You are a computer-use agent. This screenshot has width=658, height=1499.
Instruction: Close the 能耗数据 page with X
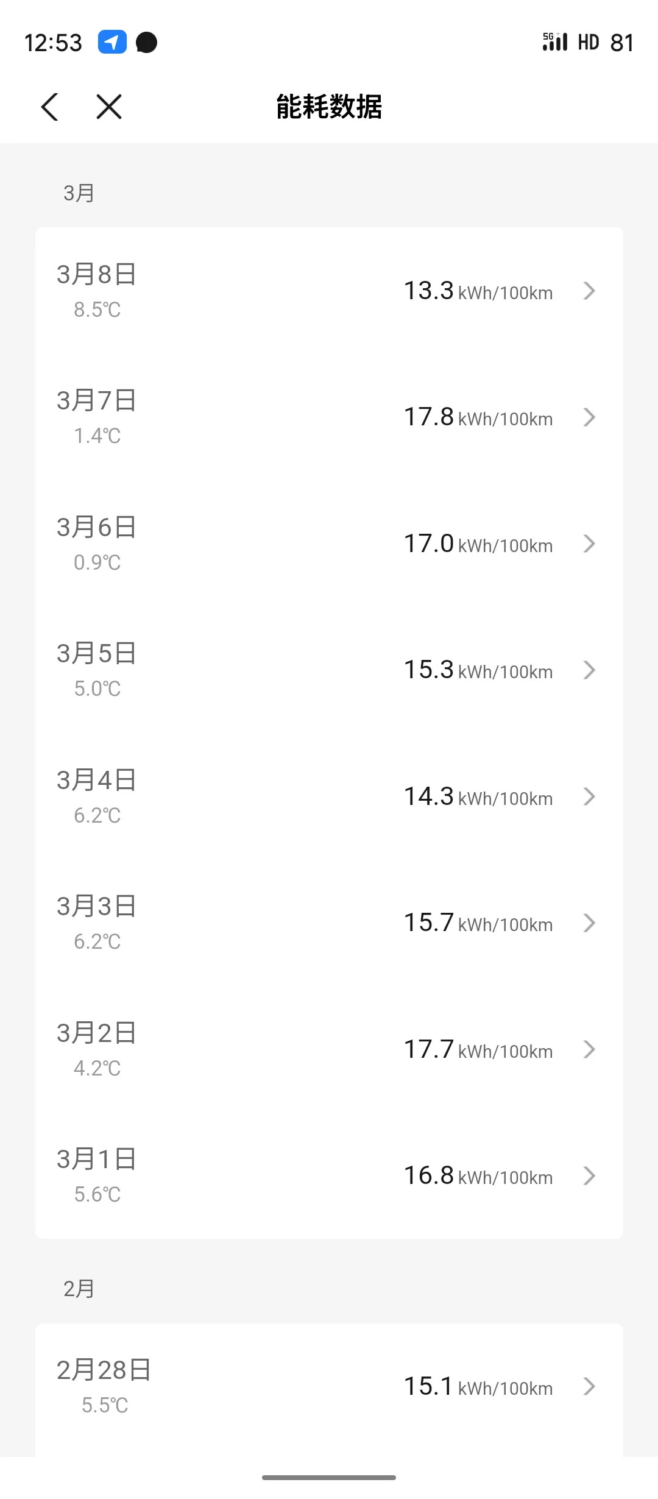tap(109, 107)
